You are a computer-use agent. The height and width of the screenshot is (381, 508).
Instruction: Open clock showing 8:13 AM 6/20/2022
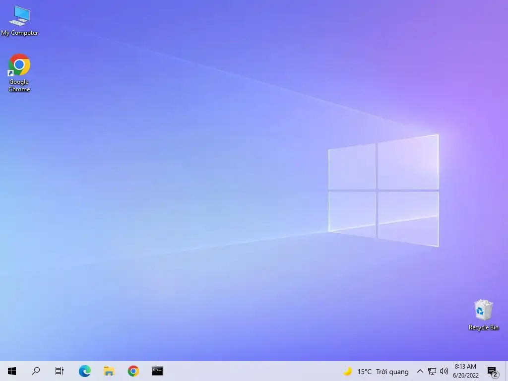click(465, 371)
